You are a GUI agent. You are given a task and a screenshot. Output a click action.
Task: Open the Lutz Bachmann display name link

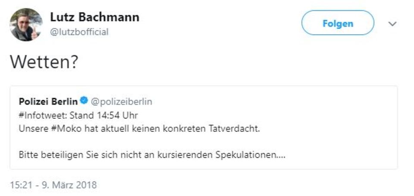94,17
